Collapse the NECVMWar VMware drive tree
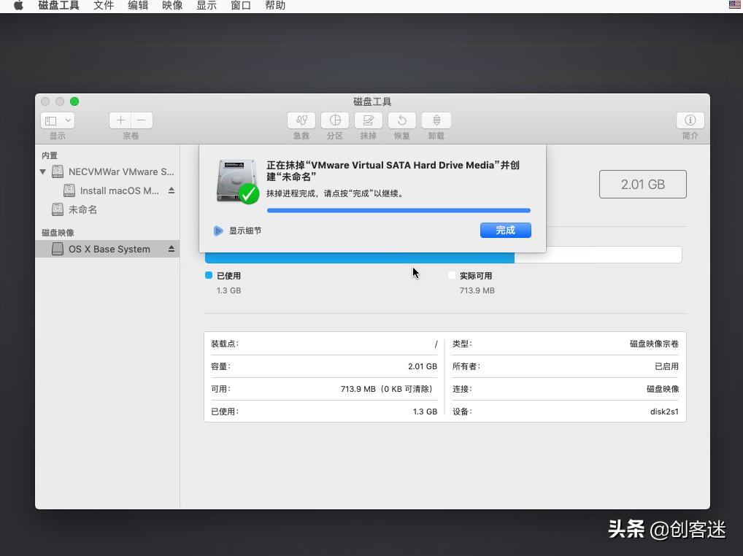This screenshot has height=556, width=743. [43, 171]
